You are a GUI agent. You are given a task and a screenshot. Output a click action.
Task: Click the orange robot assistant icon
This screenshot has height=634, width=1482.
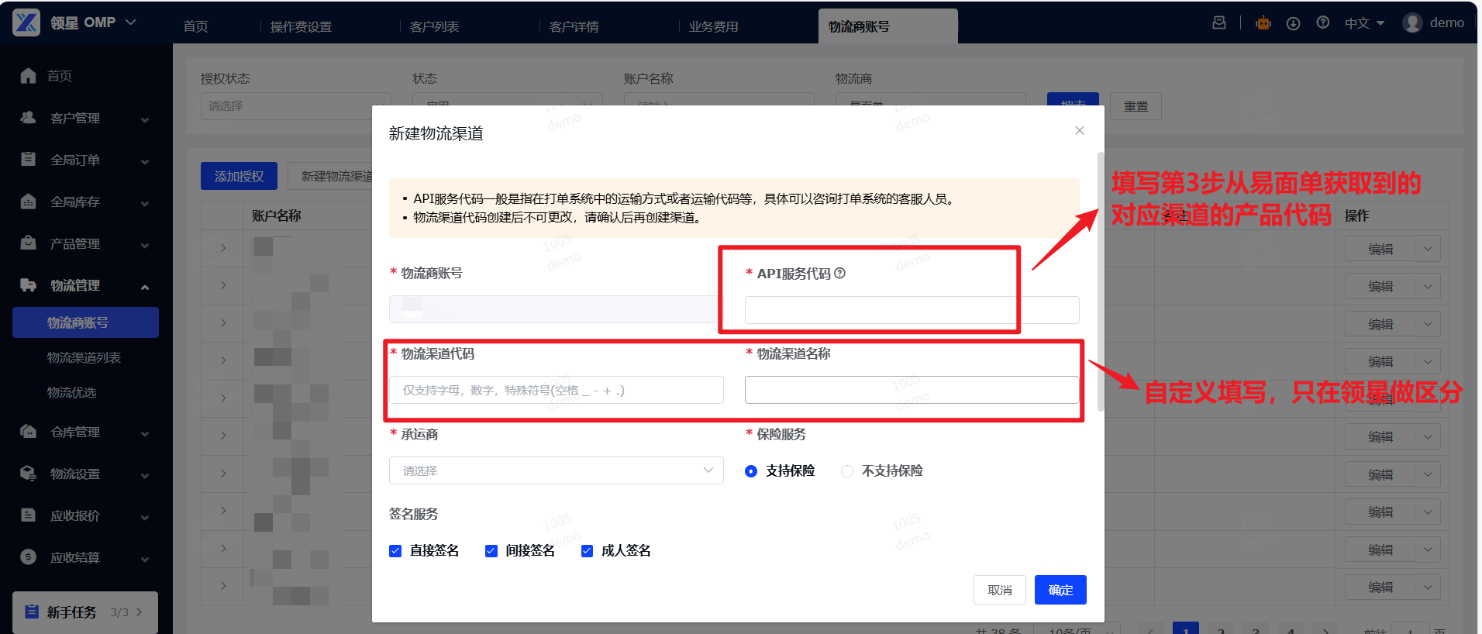tap(1263, 23)
